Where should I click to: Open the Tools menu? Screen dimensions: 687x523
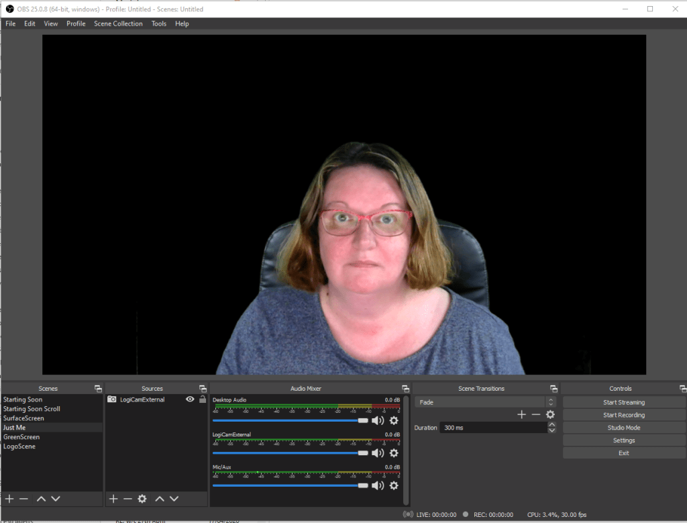click(159, 23)
